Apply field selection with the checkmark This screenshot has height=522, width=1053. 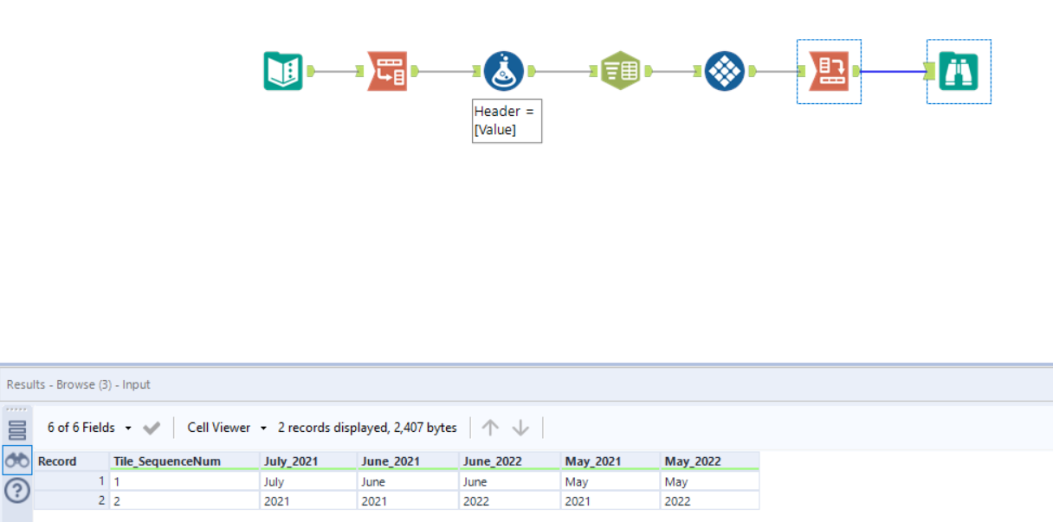coord(151,427)
